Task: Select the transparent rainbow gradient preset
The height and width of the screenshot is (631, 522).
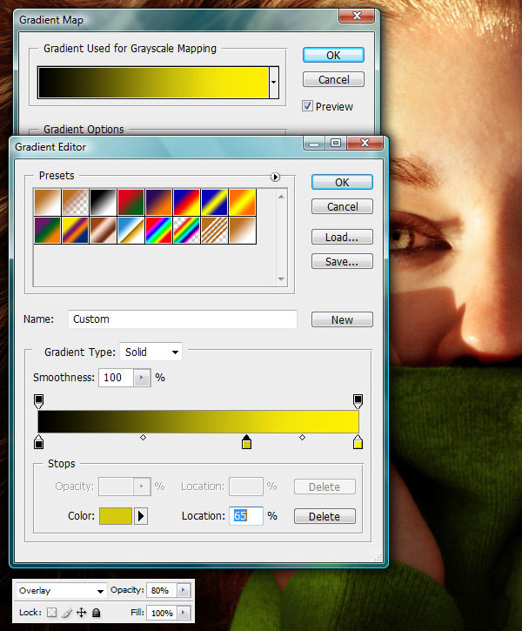Action: click(186, 230)
